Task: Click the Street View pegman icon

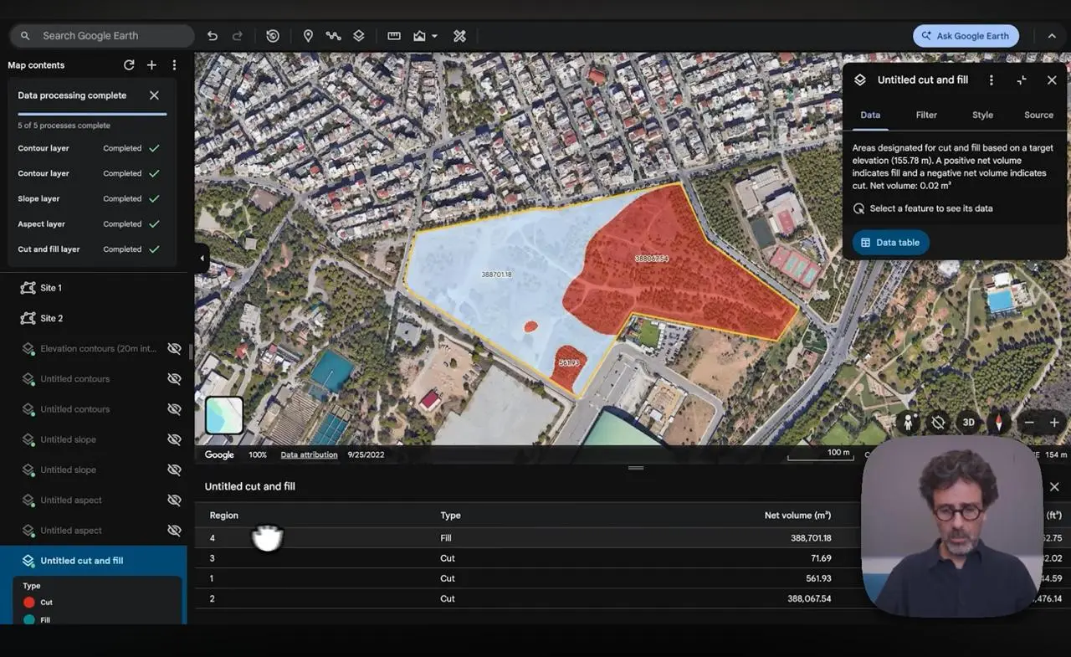Action: pyautogui.click(x=909, y=423)
